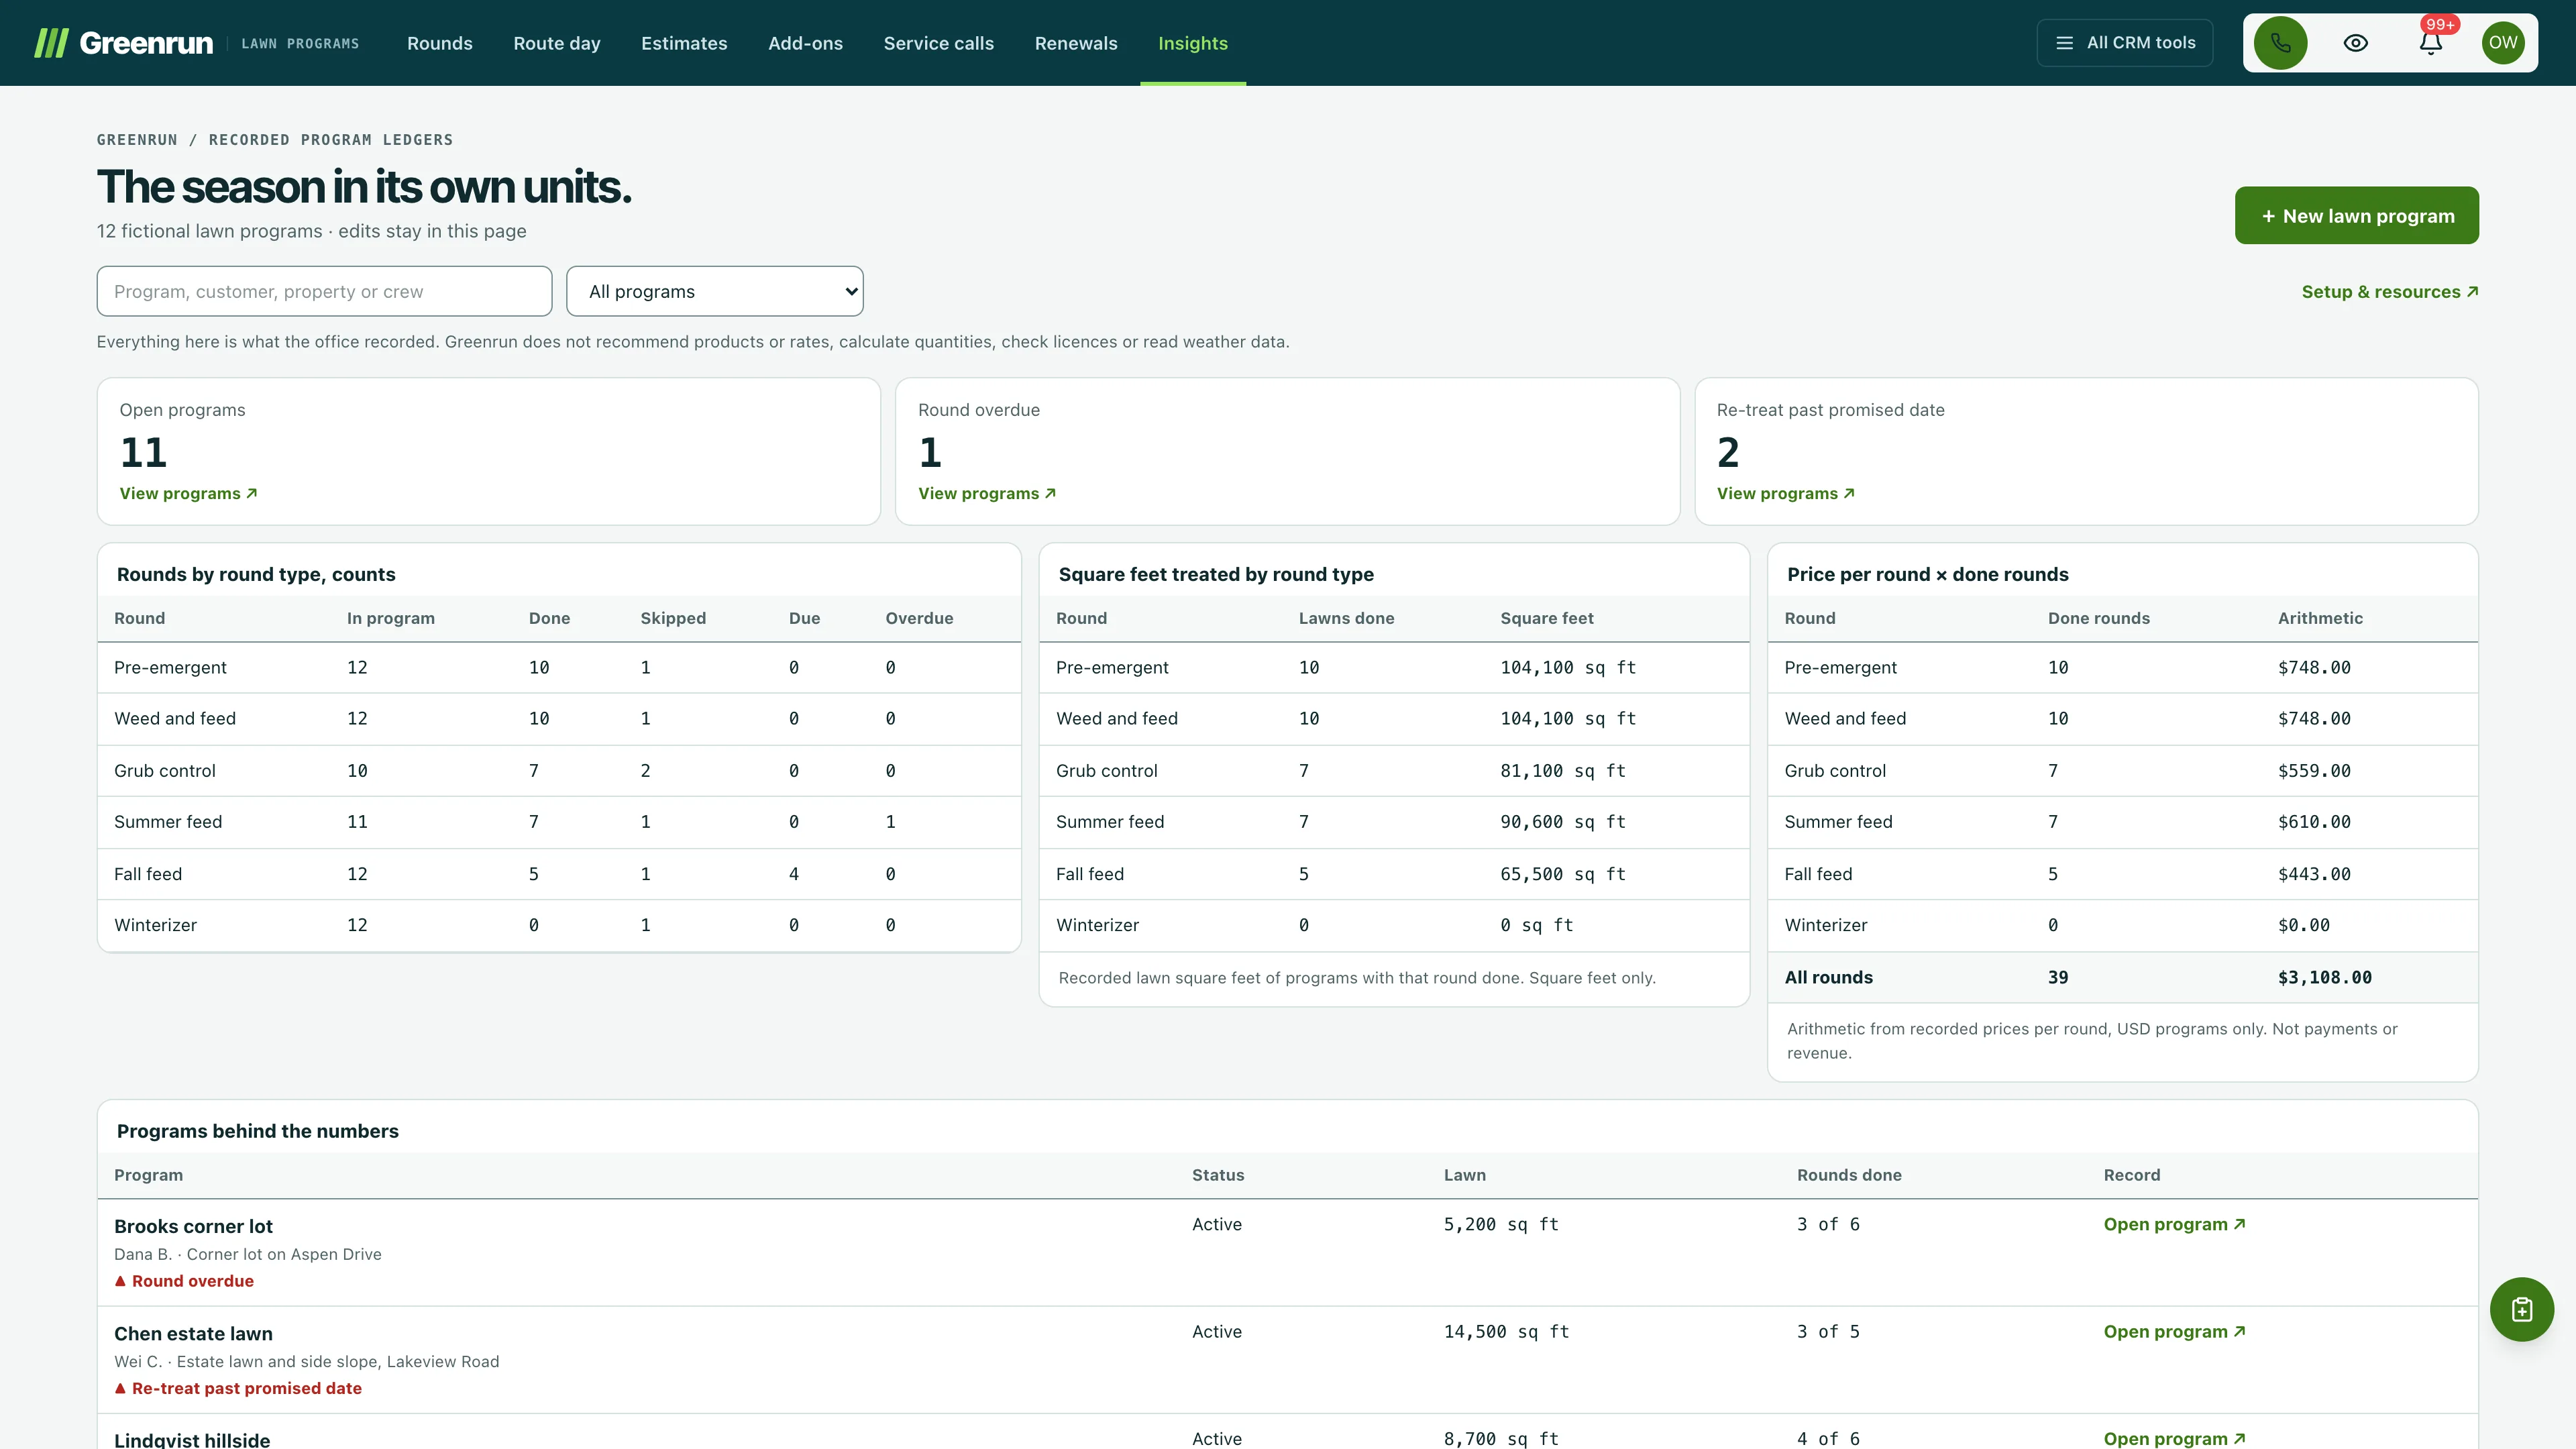
Task: Expand the All programs filter dropdown
Action: click(x=714, y=291)
